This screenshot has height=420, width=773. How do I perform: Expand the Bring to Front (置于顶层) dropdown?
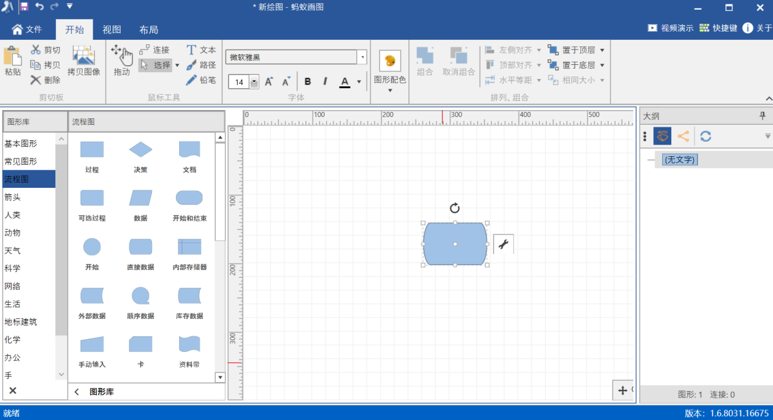pos(602,50)
